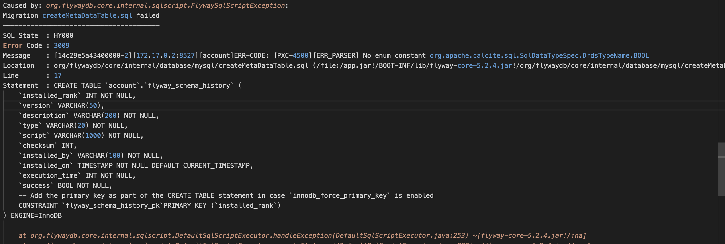Click the SQL State value HY000

click(x=64, y=35)
